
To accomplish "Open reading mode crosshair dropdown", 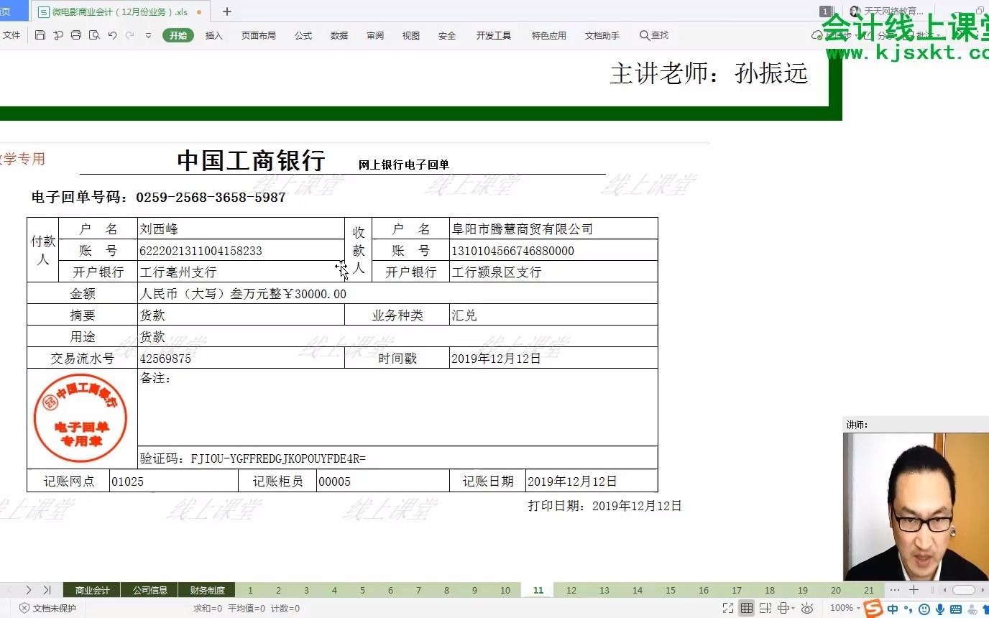I will point(786,608).
